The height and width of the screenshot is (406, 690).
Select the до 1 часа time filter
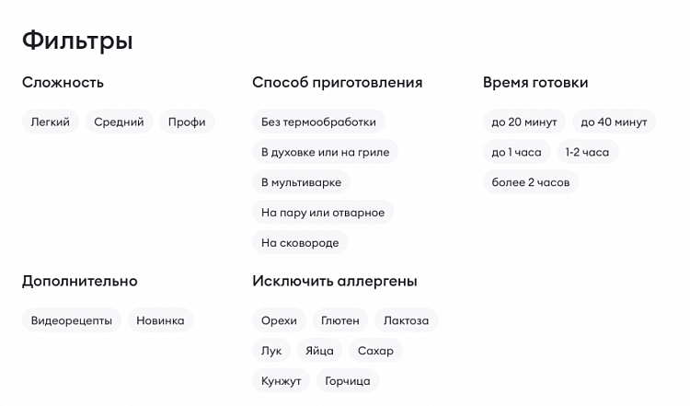click(517, 152)
